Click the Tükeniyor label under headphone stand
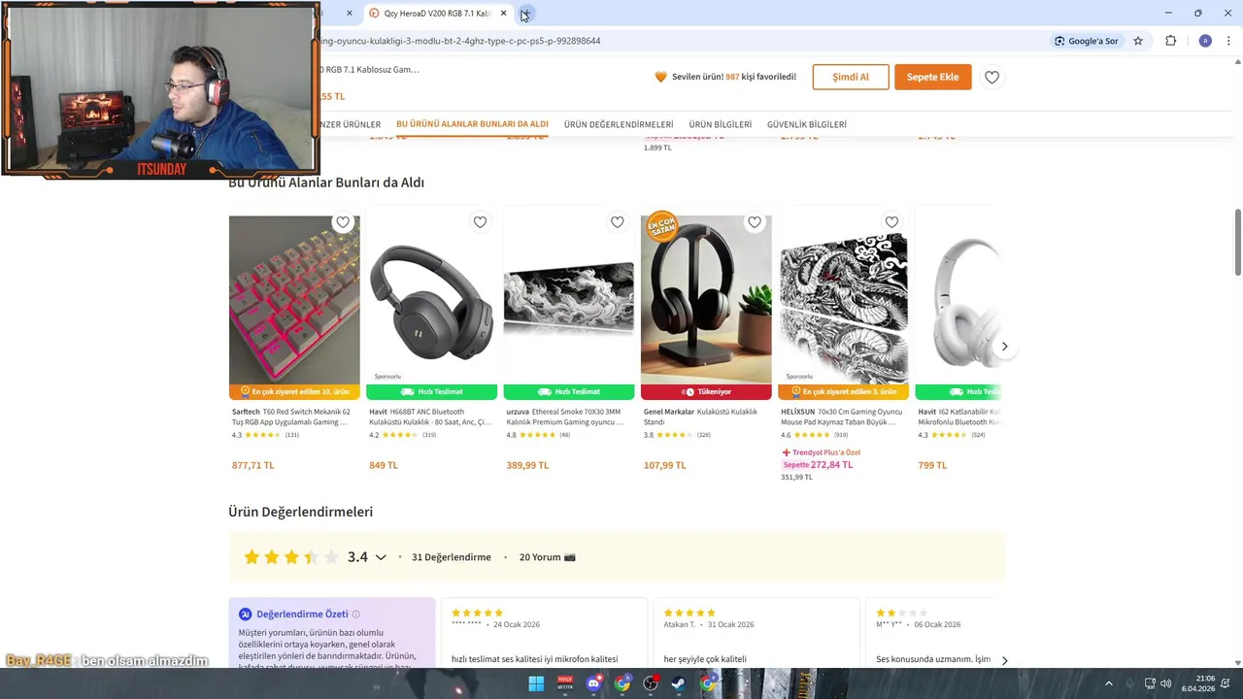Screen dimensions: 1243x699 pos(706,392)
